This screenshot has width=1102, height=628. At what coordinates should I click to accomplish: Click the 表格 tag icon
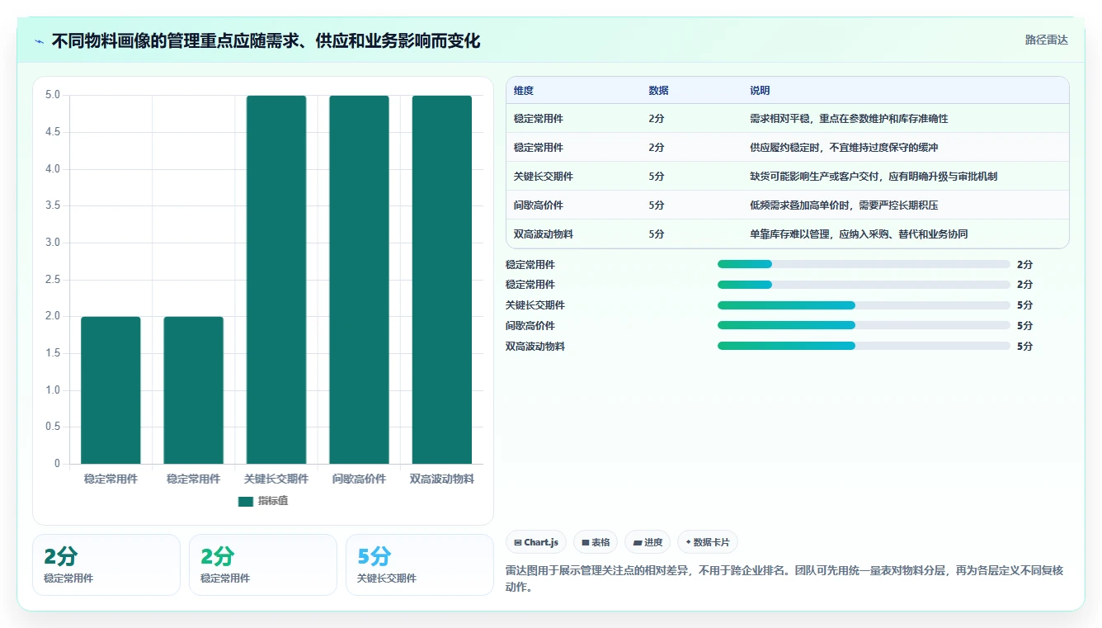click(585, 543)
